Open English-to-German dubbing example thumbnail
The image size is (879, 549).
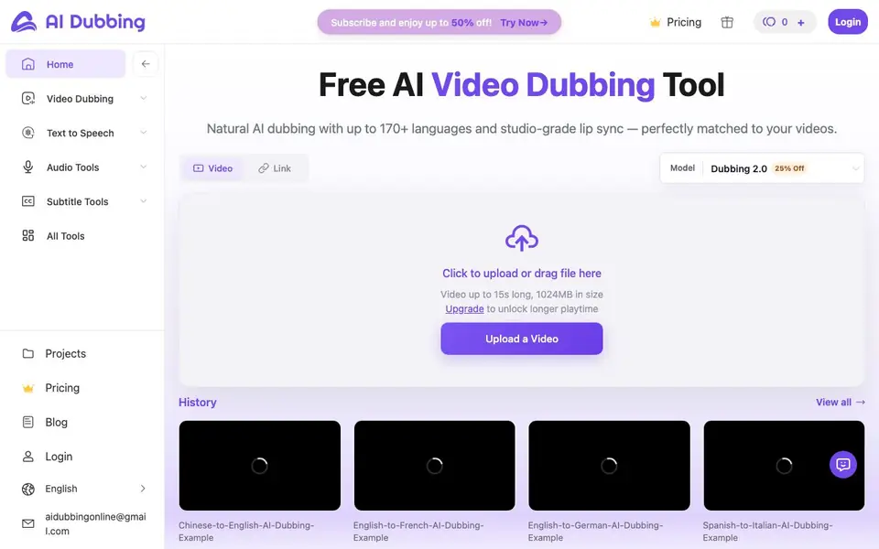click(x=610, y=466)
